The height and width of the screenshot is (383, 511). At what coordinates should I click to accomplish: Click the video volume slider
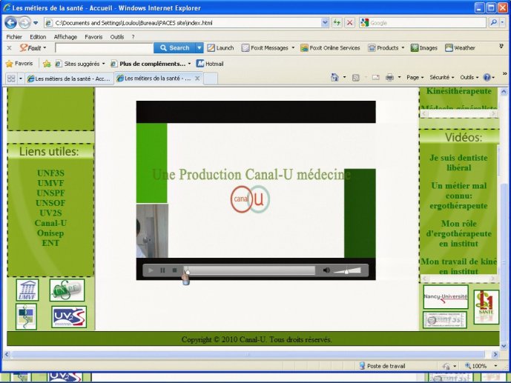(x=347, y=270)
